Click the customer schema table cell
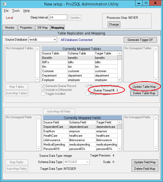The image size is (163, 182). (81, 71)
